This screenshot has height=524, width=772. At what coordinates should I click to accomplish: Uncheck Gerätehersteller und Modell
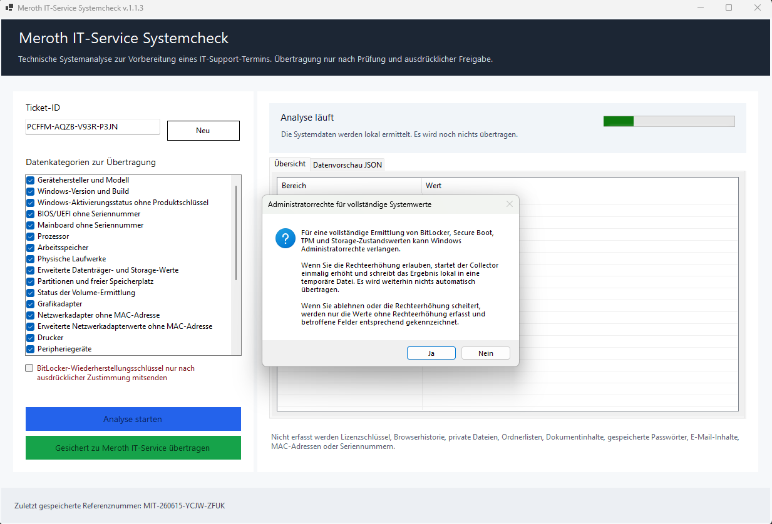point(30,180)
